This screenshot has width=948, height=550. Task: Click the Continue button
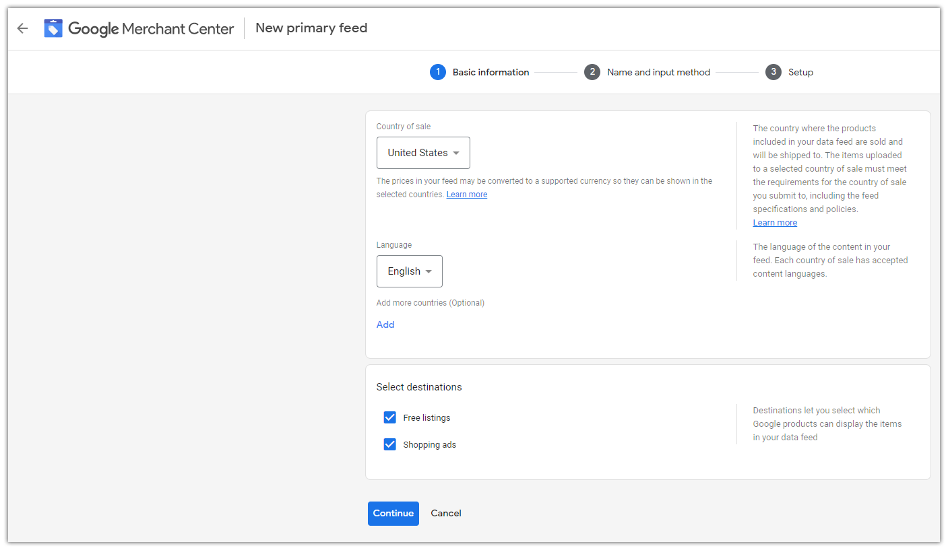pyautogui.click(x=393, y=514)
